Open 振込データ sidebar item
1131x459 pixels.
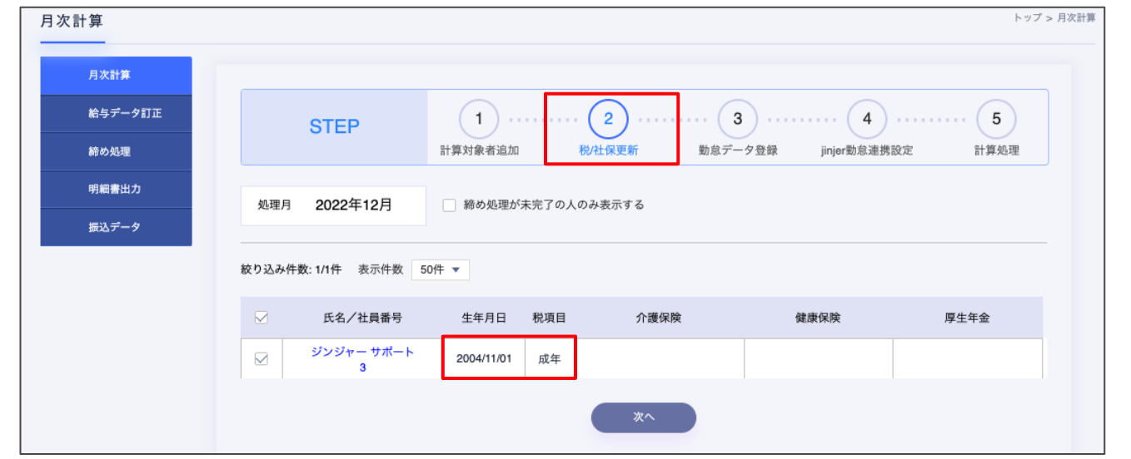pos(116,227)
